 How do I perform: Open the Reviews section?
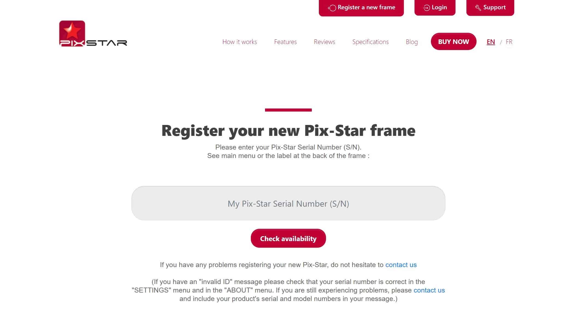pos(325,42)
